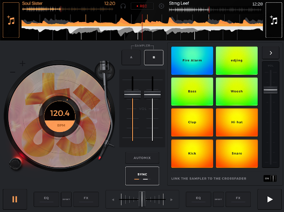Play the right deck track
The image size is (284, 212).
(x=270, y=199)
